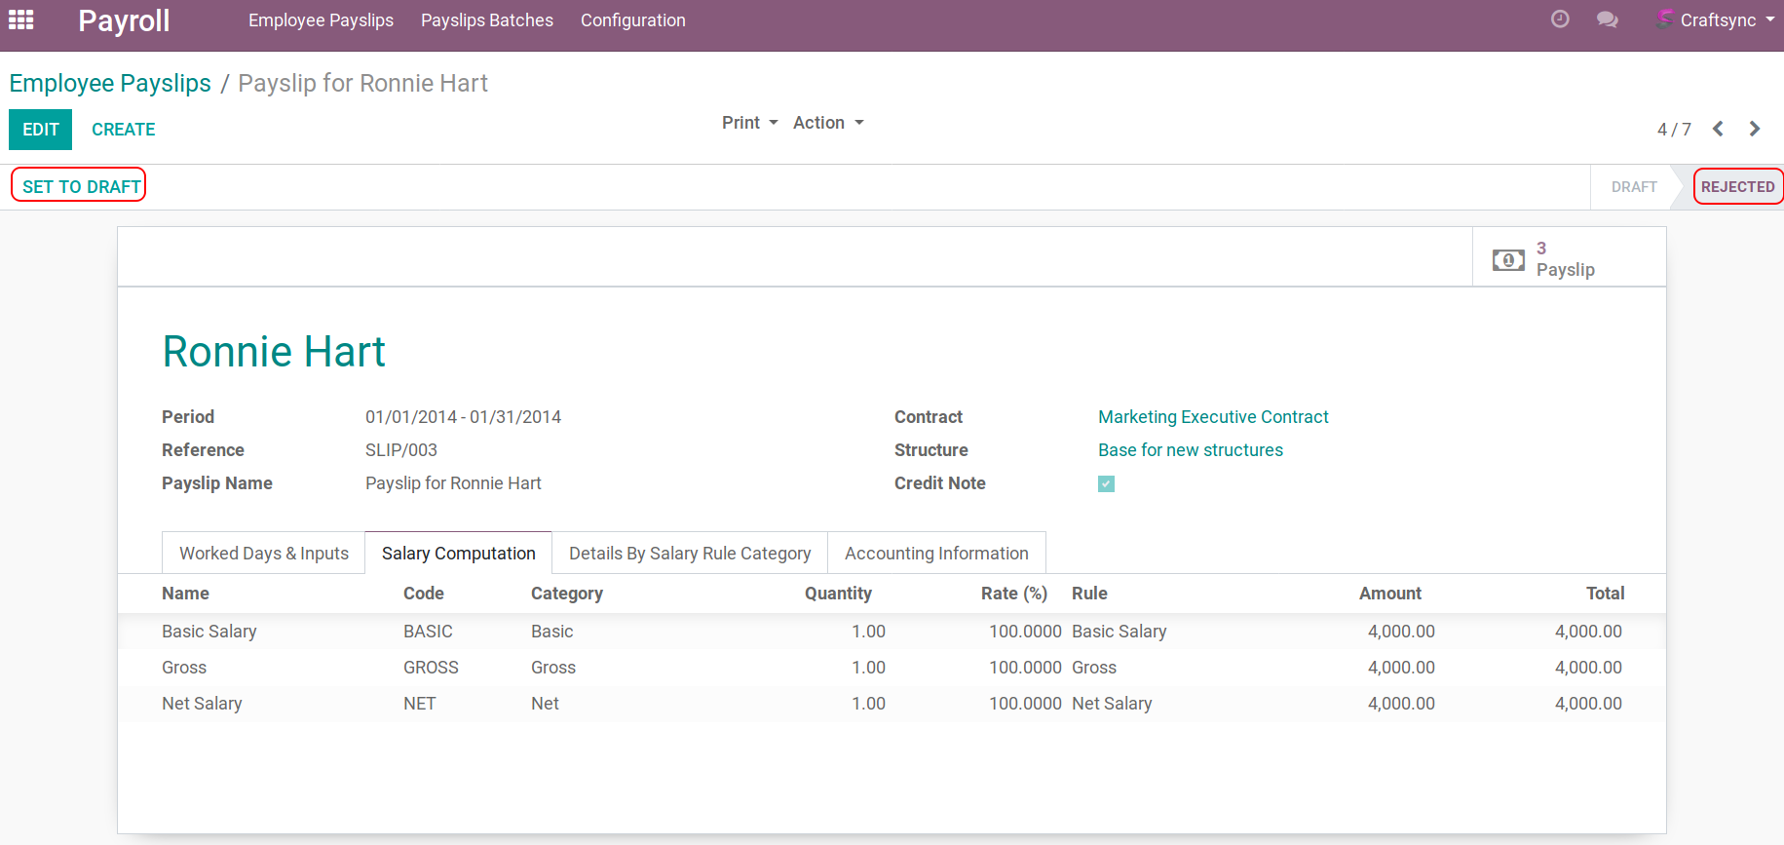Open the conversations chat icon
Image resolution: width=1784 pixels, height=845 pixels.
coord(1607,19)
